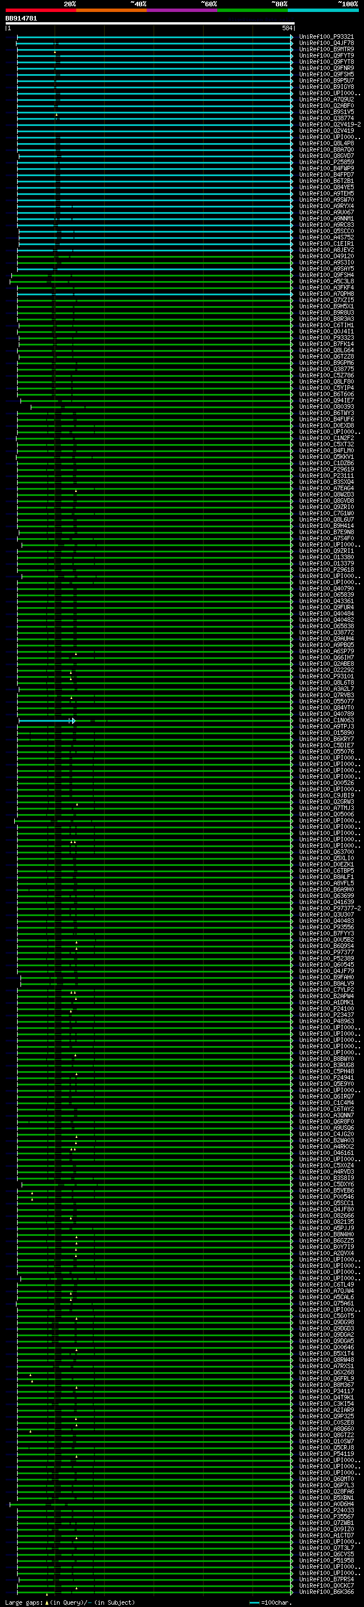Screen dimensions: 364x1607
Task: Open hit UniRef100_A8JEV2
Action: click(x=326, y=250)
